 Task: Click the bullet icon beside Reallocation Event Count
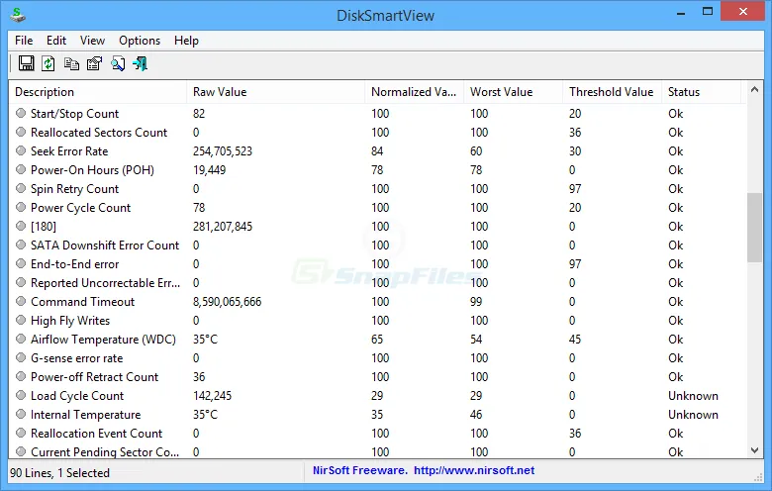(21, 433)
